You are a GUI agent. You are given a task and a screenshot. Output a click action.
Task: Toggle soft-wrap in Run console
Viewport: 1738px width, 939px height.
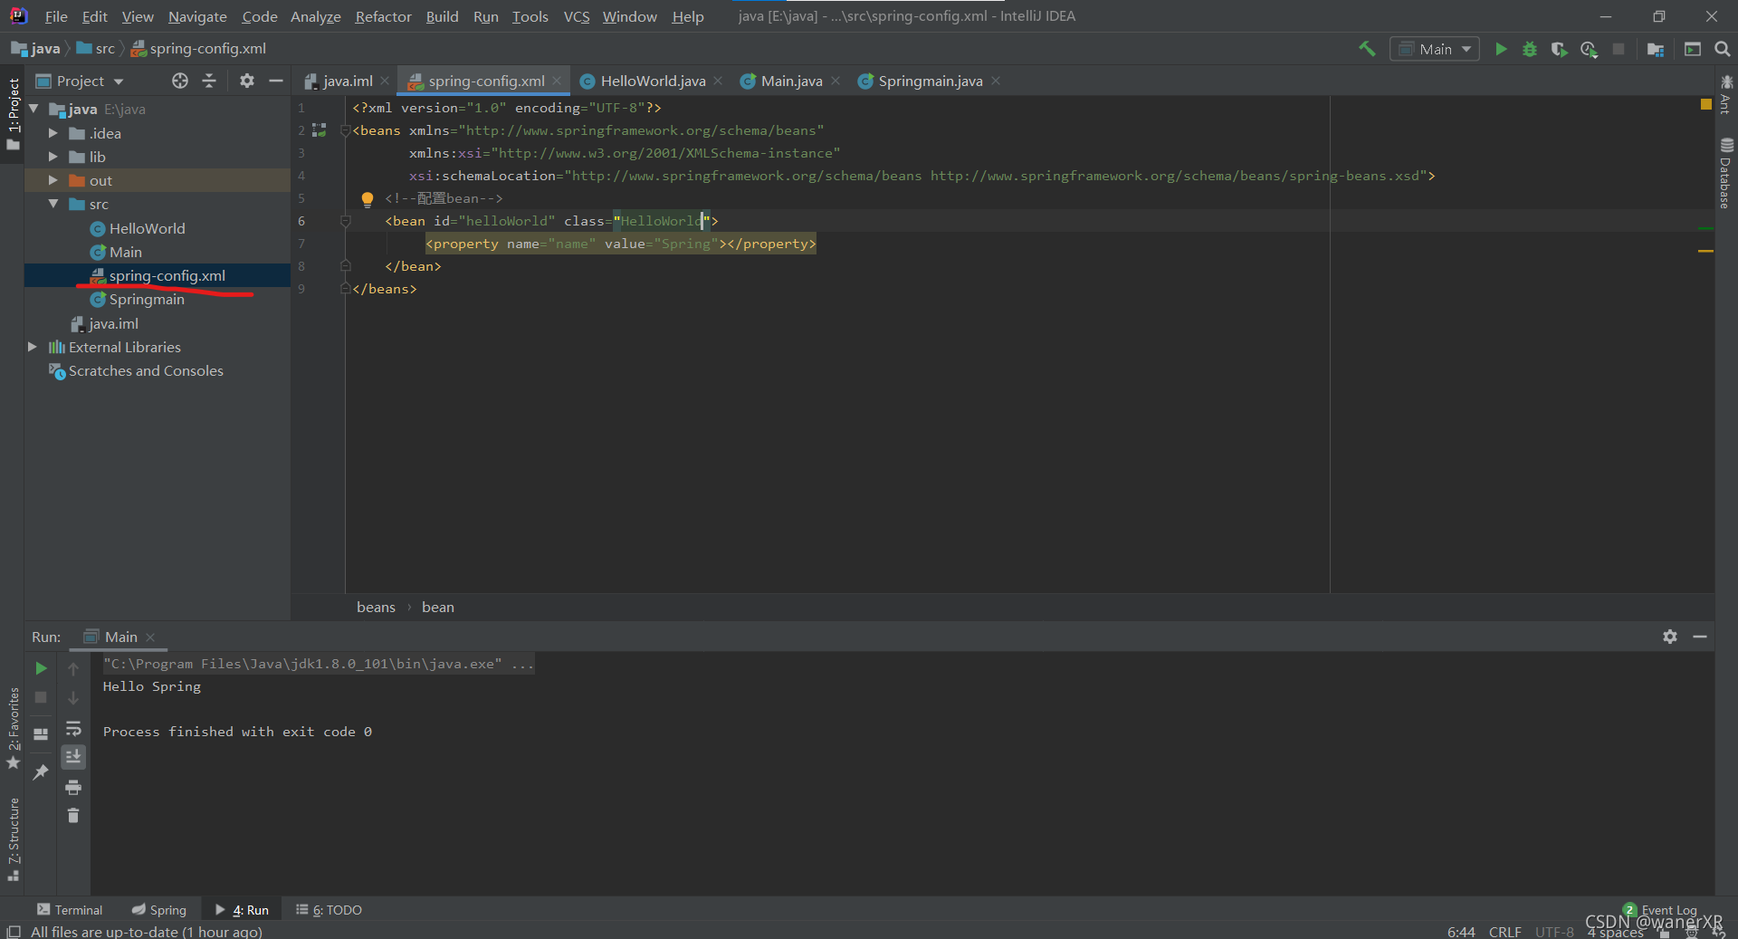pos(73,729)
